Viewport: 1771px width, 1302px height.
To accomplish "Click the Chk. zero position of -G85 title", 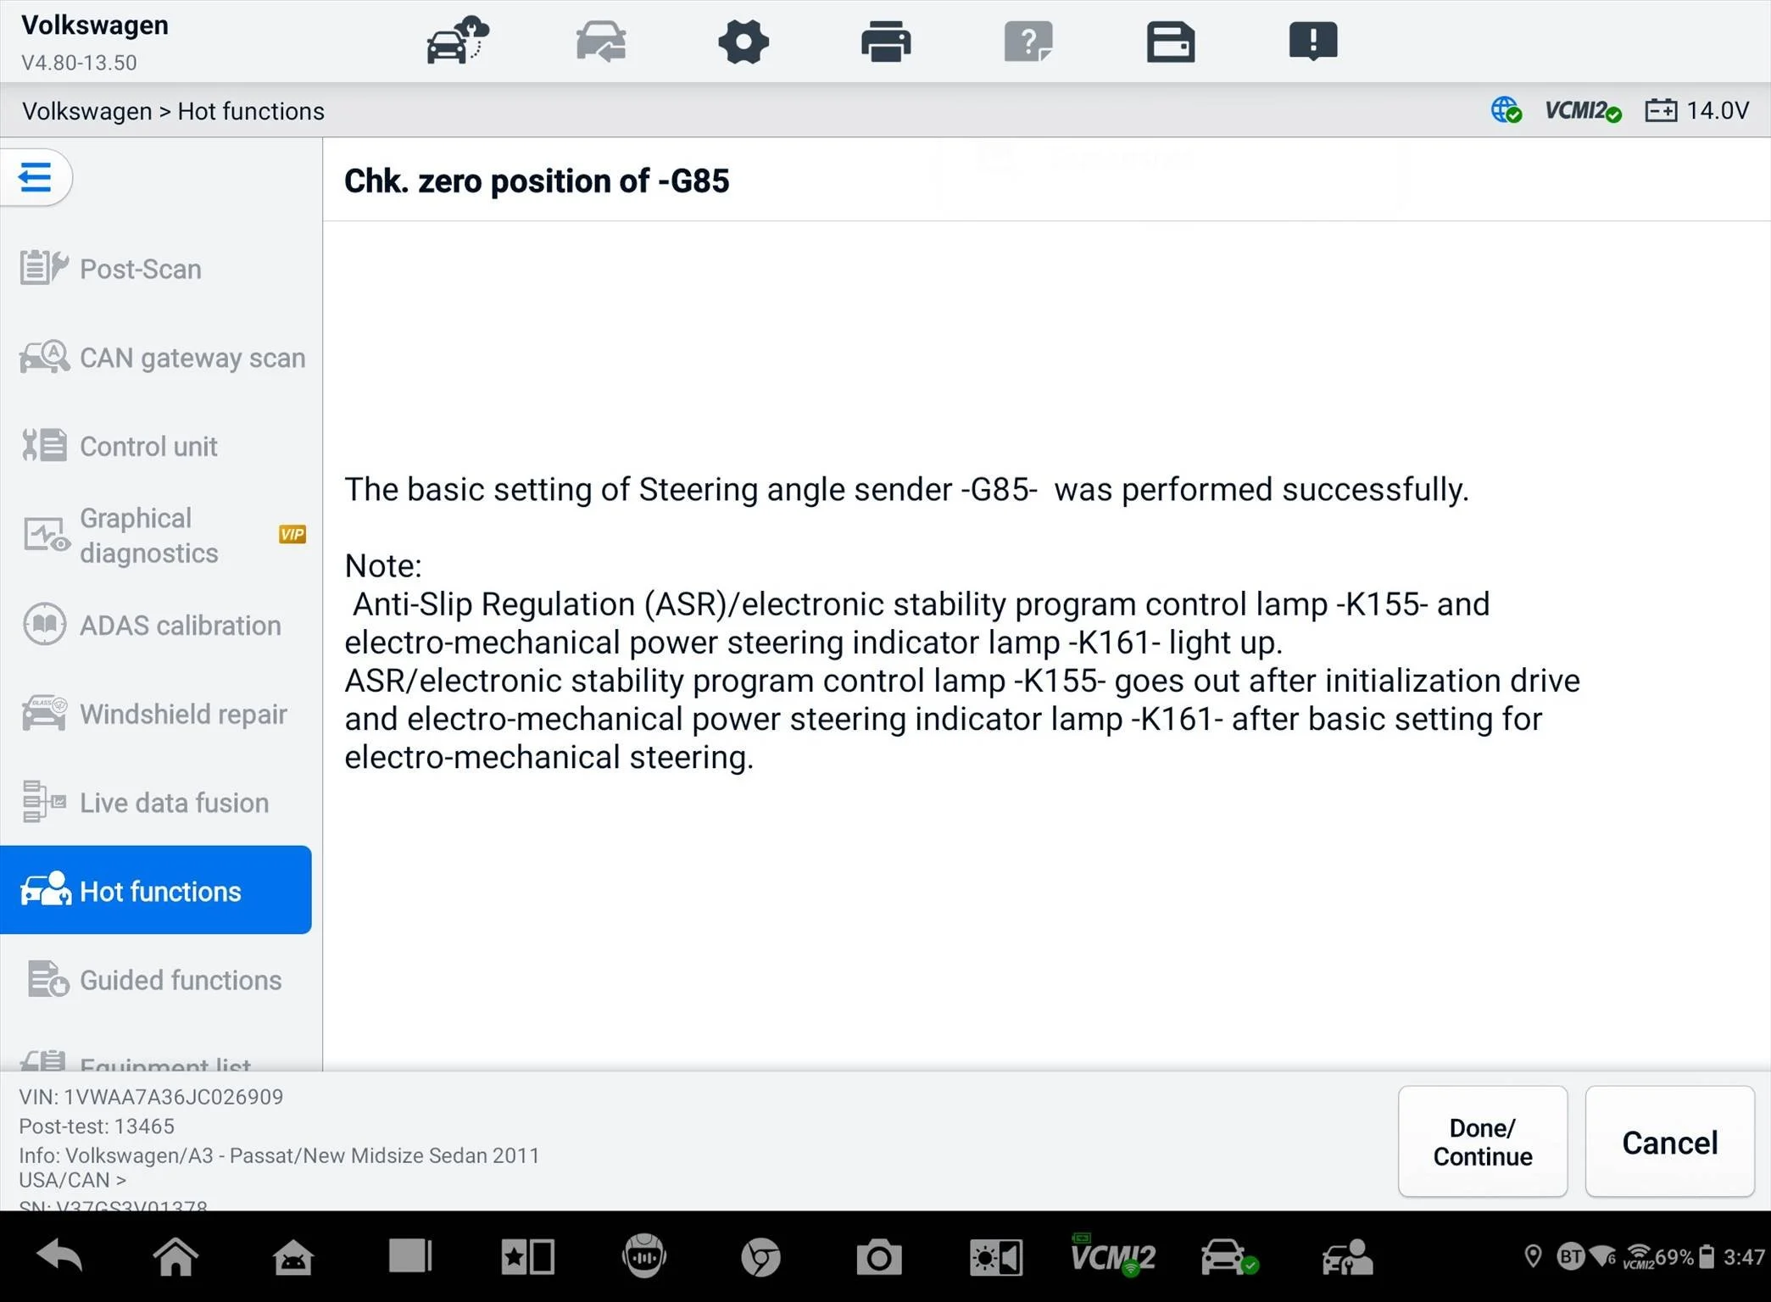I will [x=537, y=181].
